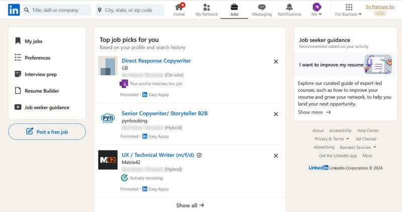402x212 pixels.
Task: Expand Business Services dropdown
Action: click(358, 147)
